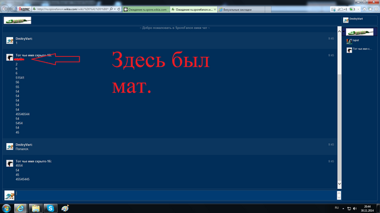The image size is (380, 213).
Task: Open favorites with the star icon
Action: 370,9
